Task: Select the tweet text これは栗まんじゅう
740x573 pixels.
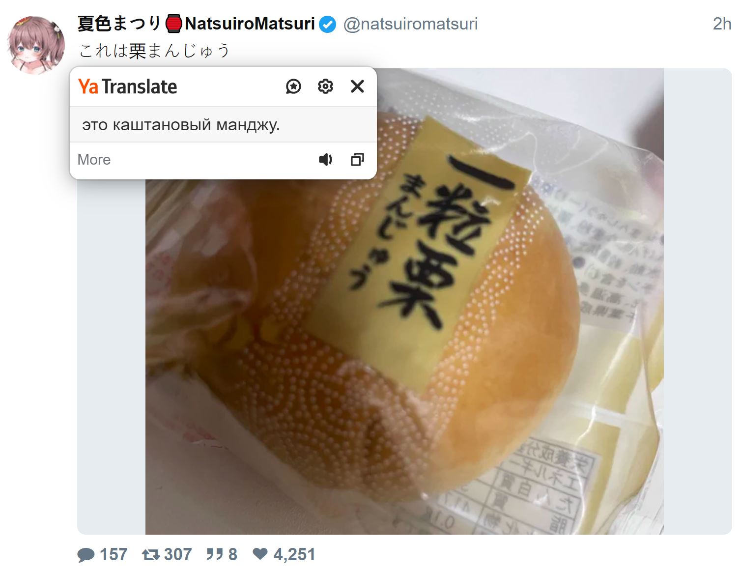Action: click(x=154, y=51)
